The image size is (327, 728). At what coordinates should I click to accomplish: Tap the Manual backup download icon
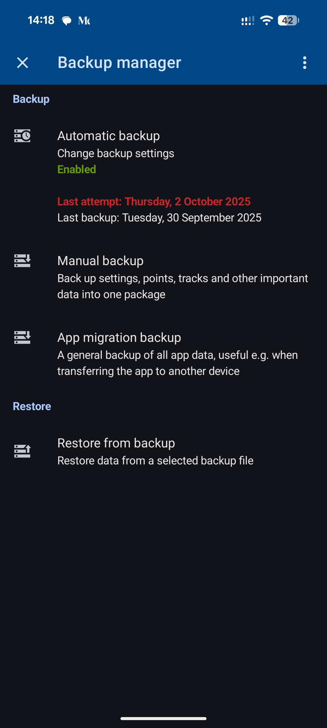(x=22, y=261)
